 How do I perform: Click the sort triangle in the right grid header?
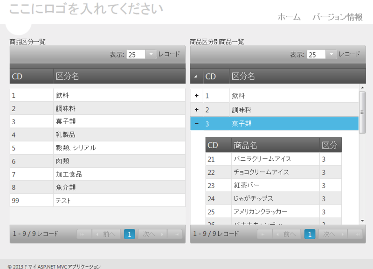coord(196,76)
